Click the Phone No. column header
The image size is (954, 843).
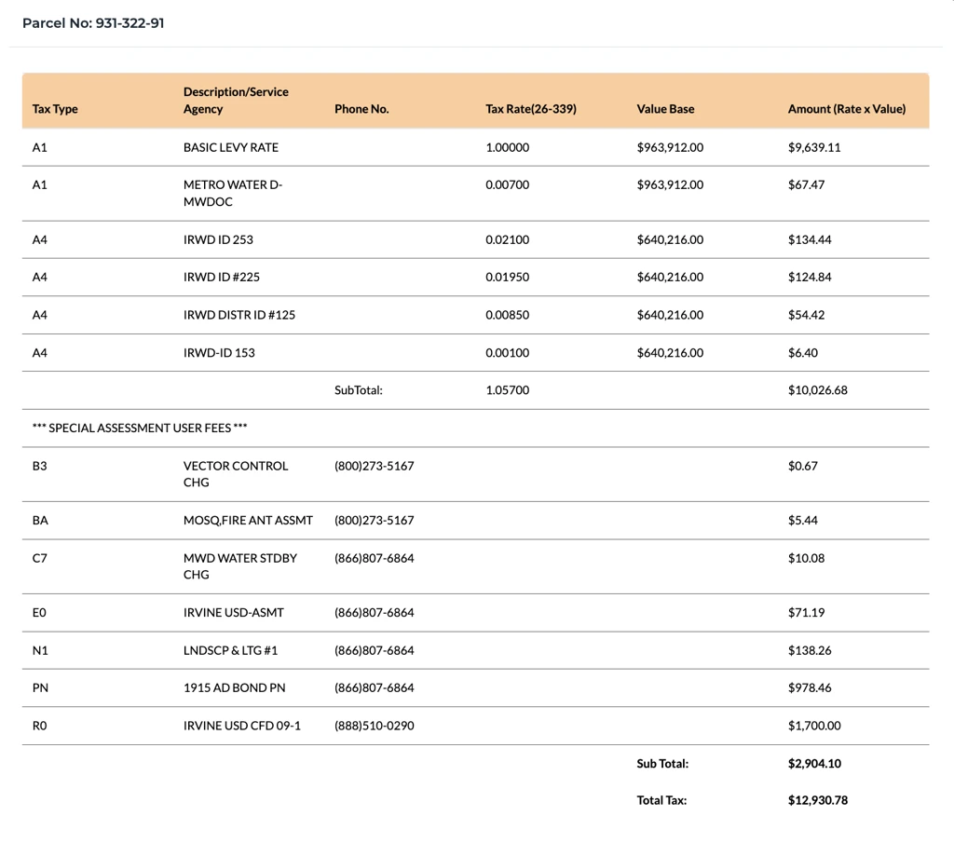point(361,109)
